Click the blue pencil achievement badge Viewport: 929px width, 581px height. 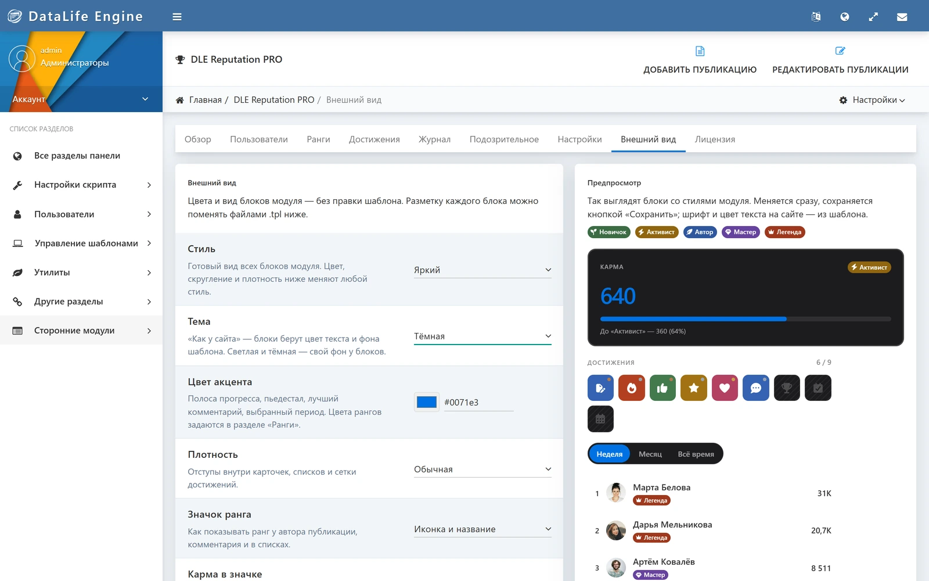pyautogui.click(x=600, y=388)
